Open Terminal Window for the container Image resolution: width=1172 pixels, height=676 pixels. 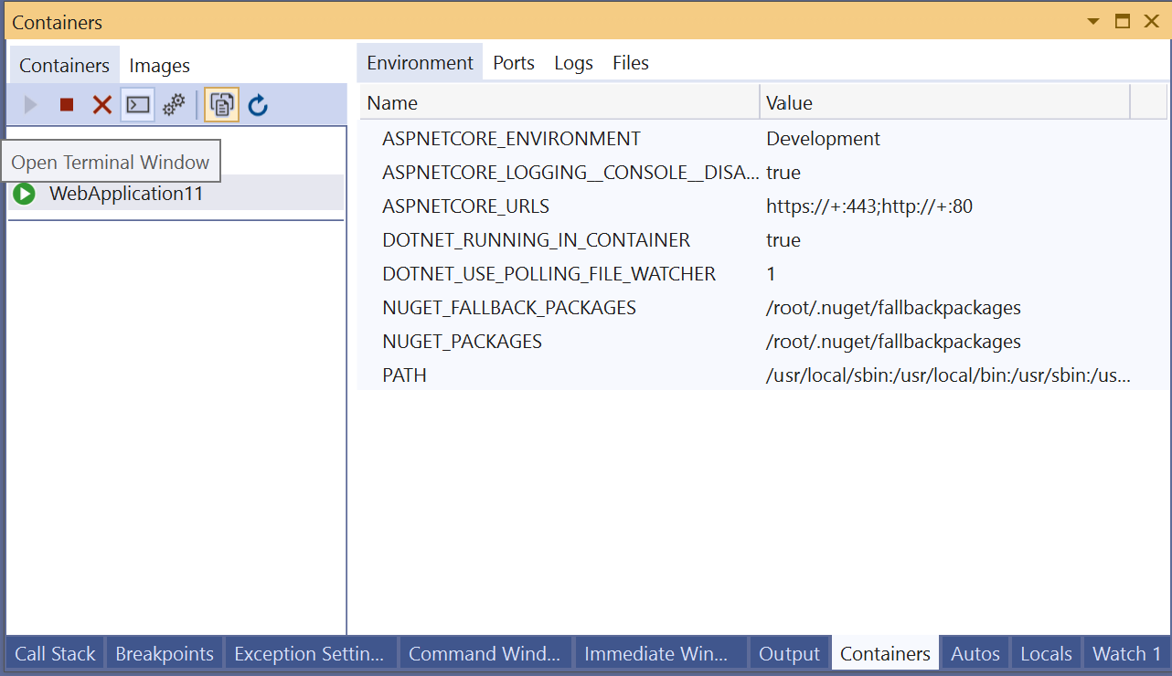(x=137, y=104)
